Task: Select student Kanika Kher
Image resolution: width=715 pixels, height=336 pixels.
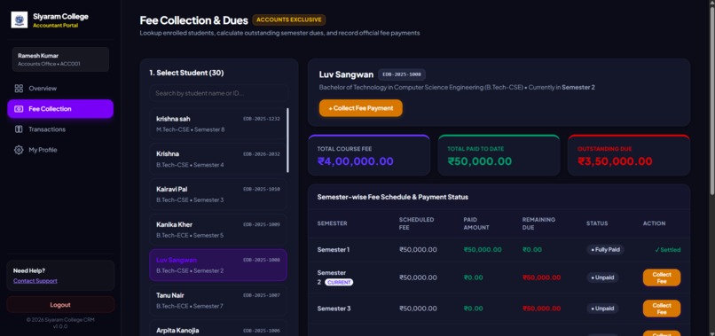Action: point(218,230)
